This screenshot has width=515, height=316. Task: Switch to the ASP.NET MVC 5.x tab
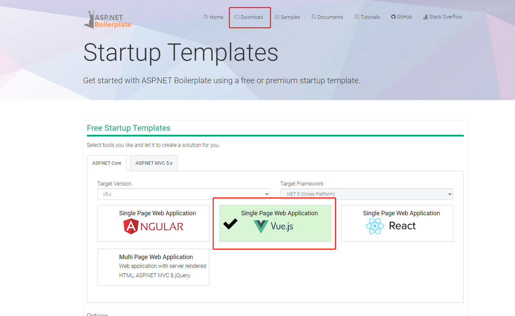(154, 163)
